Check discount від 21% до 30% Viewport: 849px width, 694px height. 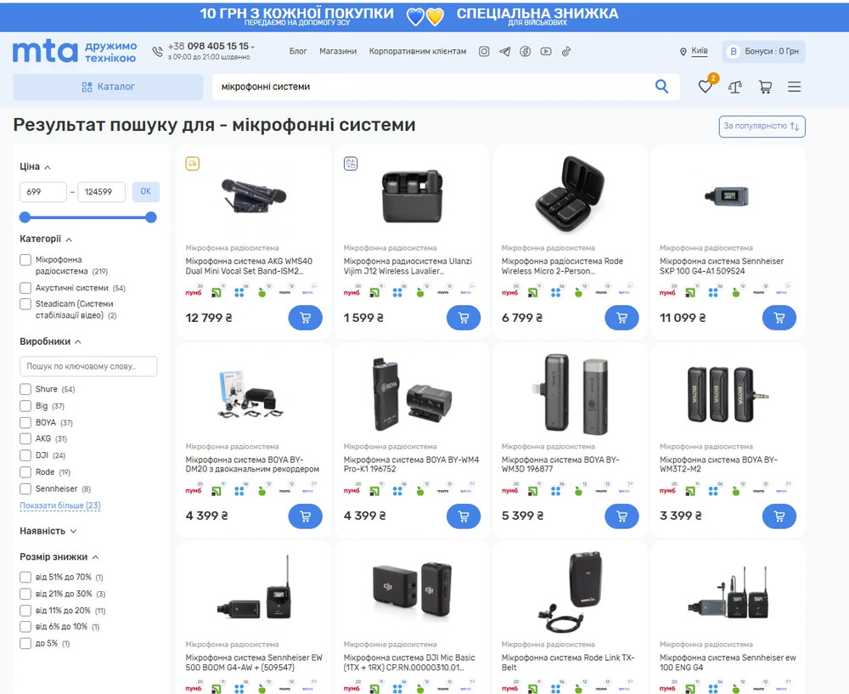pos(25,594)
